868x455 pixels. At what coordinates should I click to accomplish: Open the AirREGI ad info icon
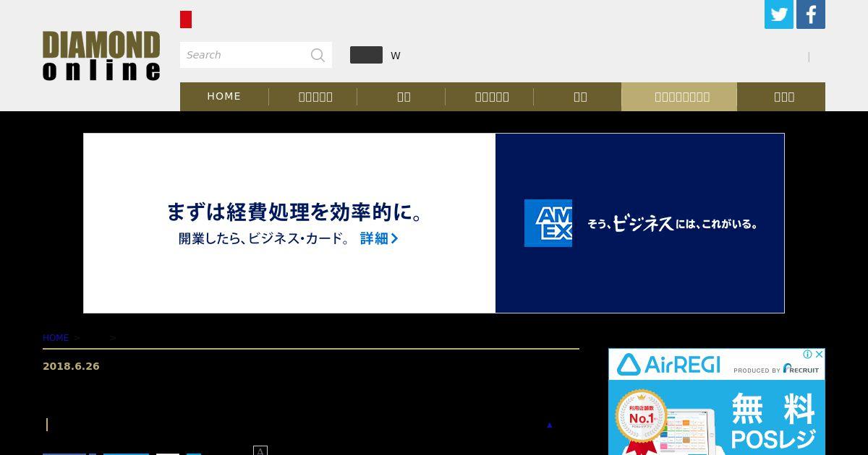click(x=807, y=355)
